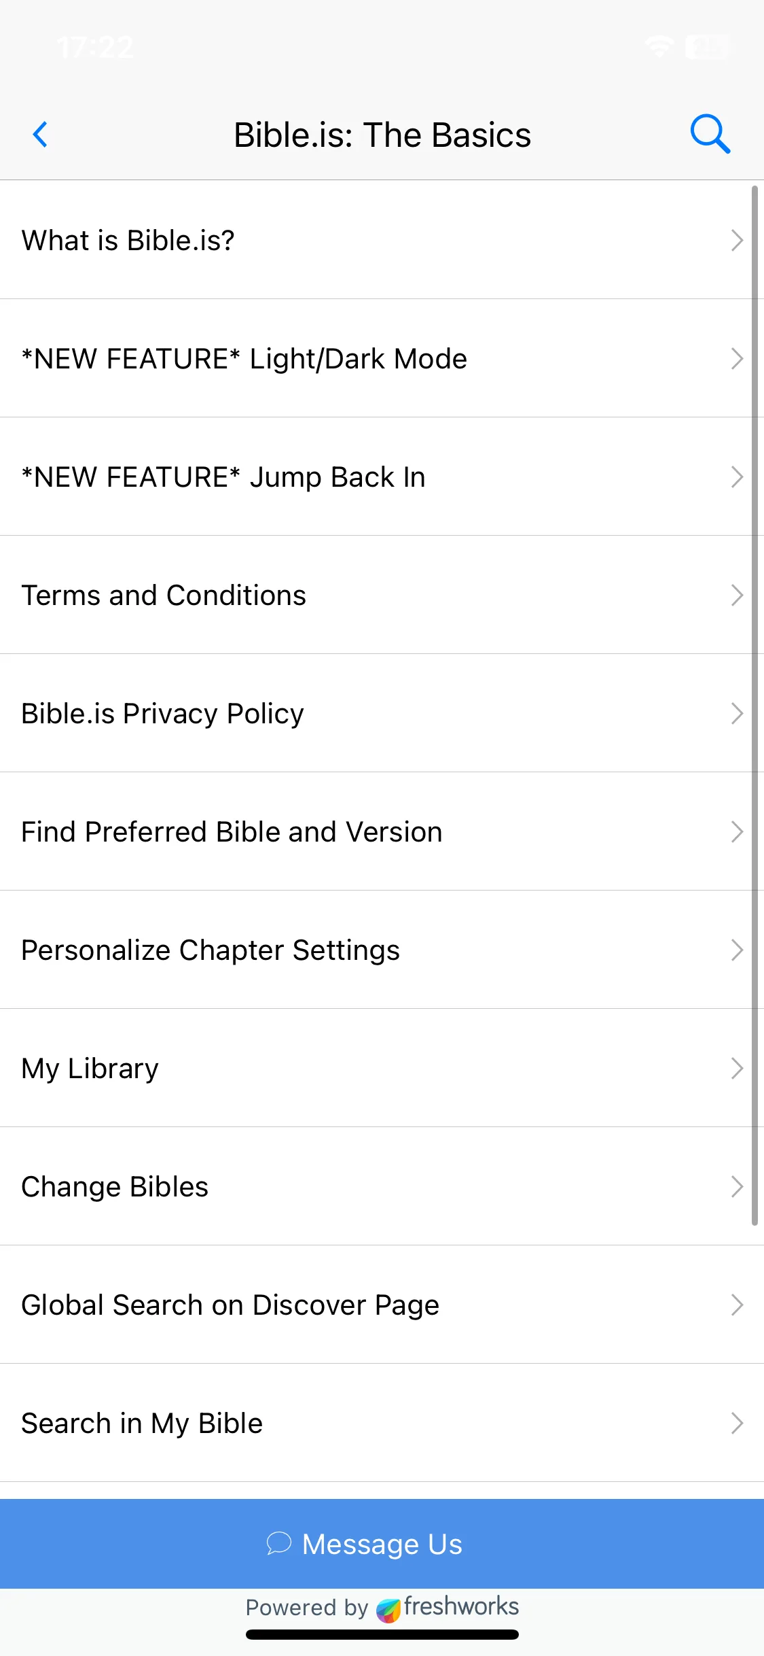Tap chevron for Change Bibles row
Screen dimensions: 764x1656
737,1186
